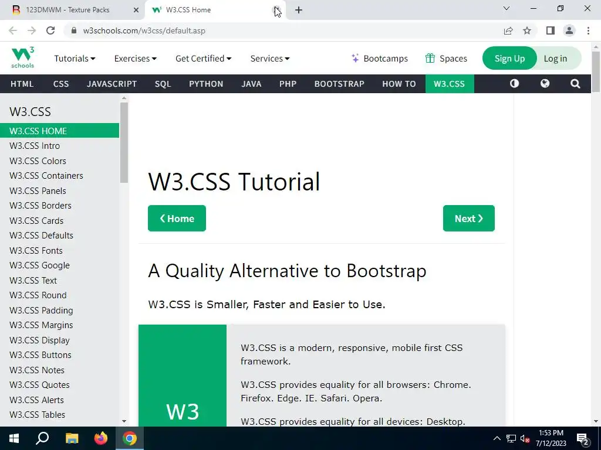Open JAVA in the topic bar
The image size is (601, 450).
pyautogui.click(x=251, y=84)
